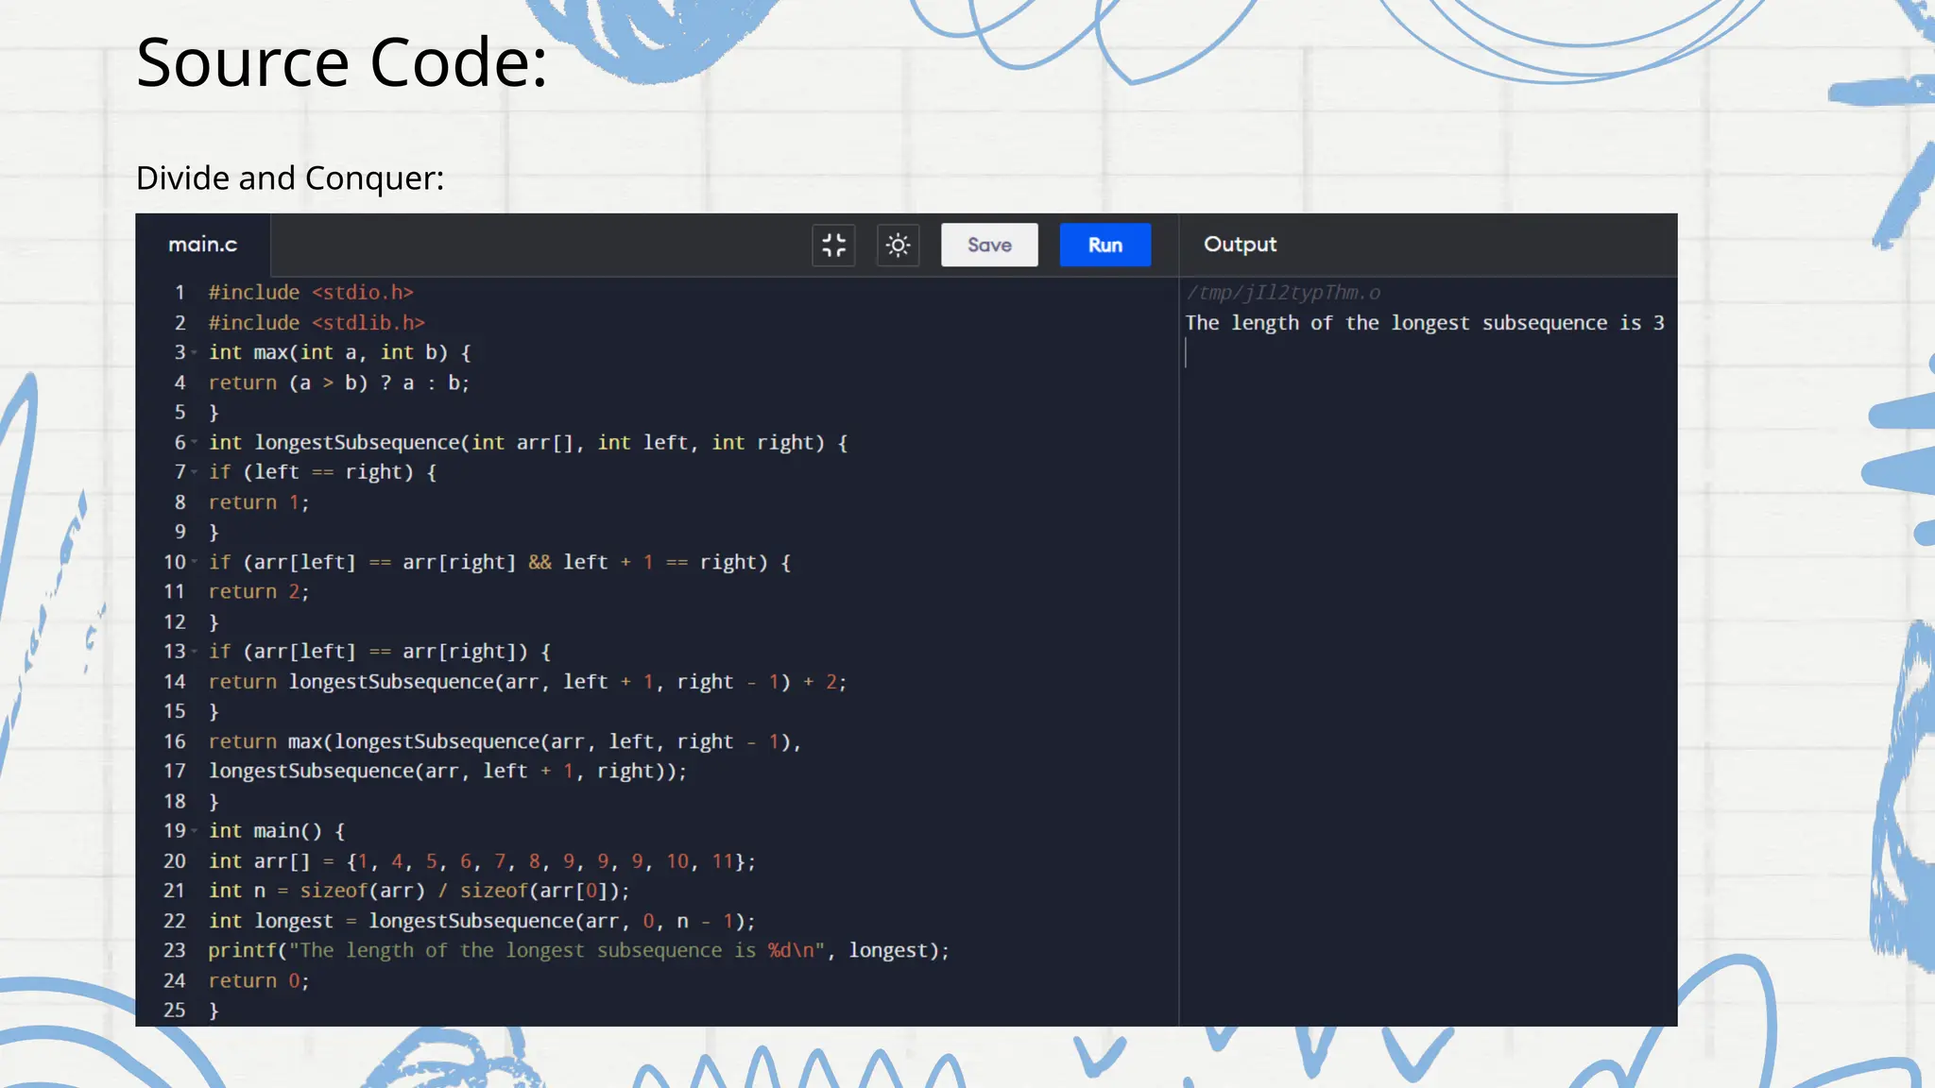This screenshot has width=1935, height=1088.
Task: Fold the if block on line 10
Action: coord(195,563)
